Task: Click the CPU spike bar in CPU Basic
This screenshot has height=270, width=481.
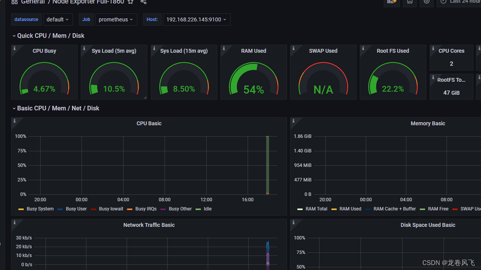Action: point(267,165)
